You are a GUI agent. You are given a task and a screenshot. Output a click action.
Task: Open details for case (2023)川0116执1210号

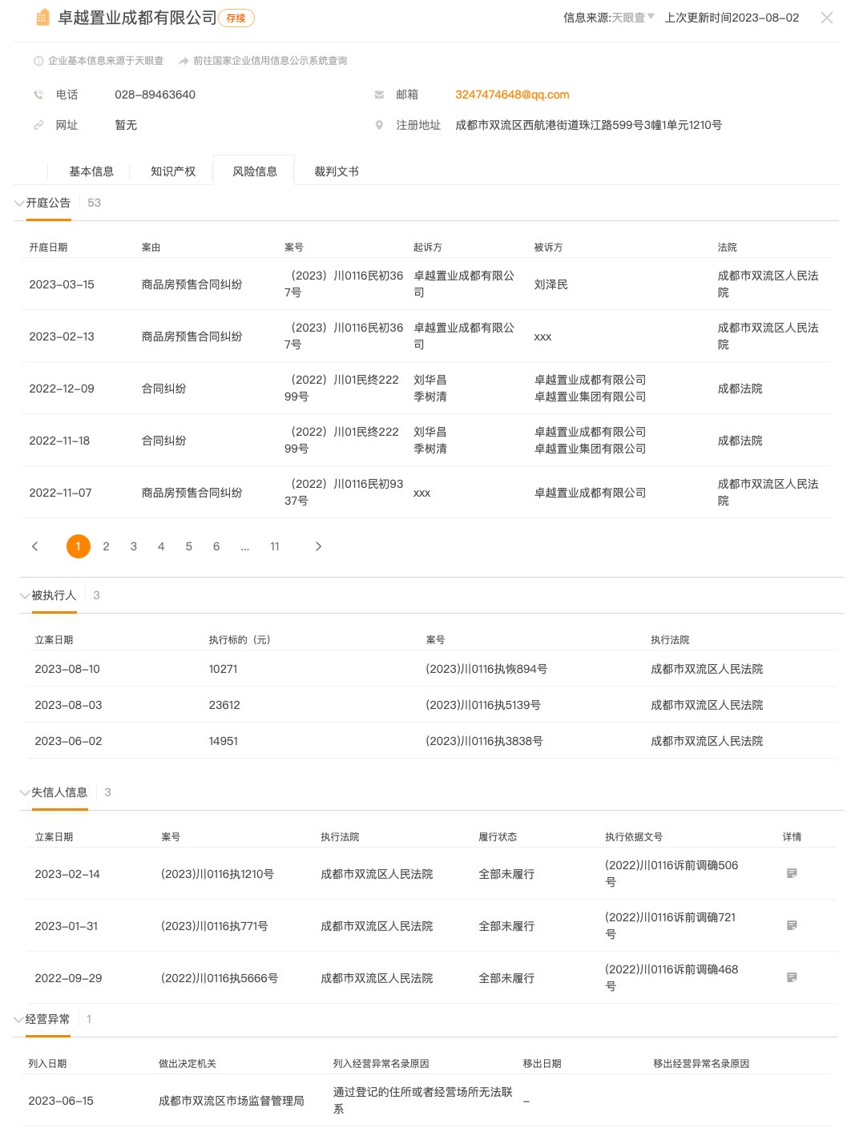(x=792, y=873)
